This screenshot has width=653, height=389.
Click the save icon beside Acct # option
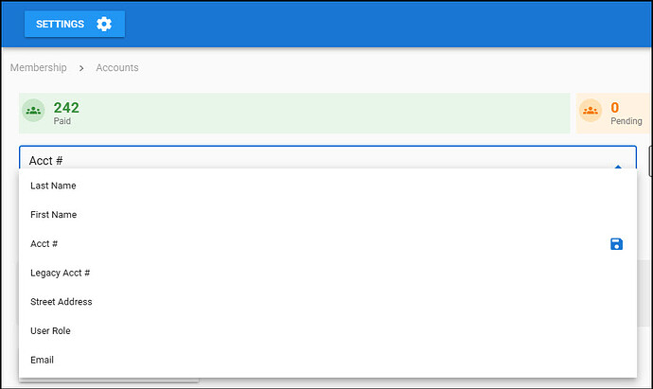(616, 244)
